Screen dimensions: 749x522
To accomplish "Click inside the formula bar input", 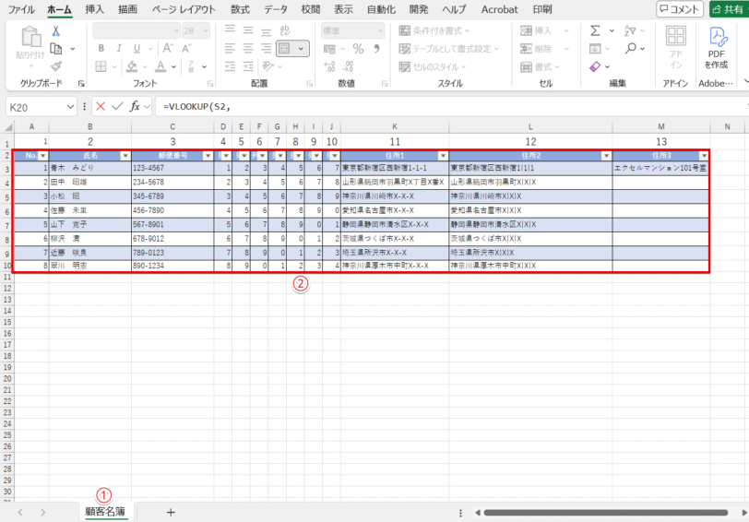I will (443, 106).
